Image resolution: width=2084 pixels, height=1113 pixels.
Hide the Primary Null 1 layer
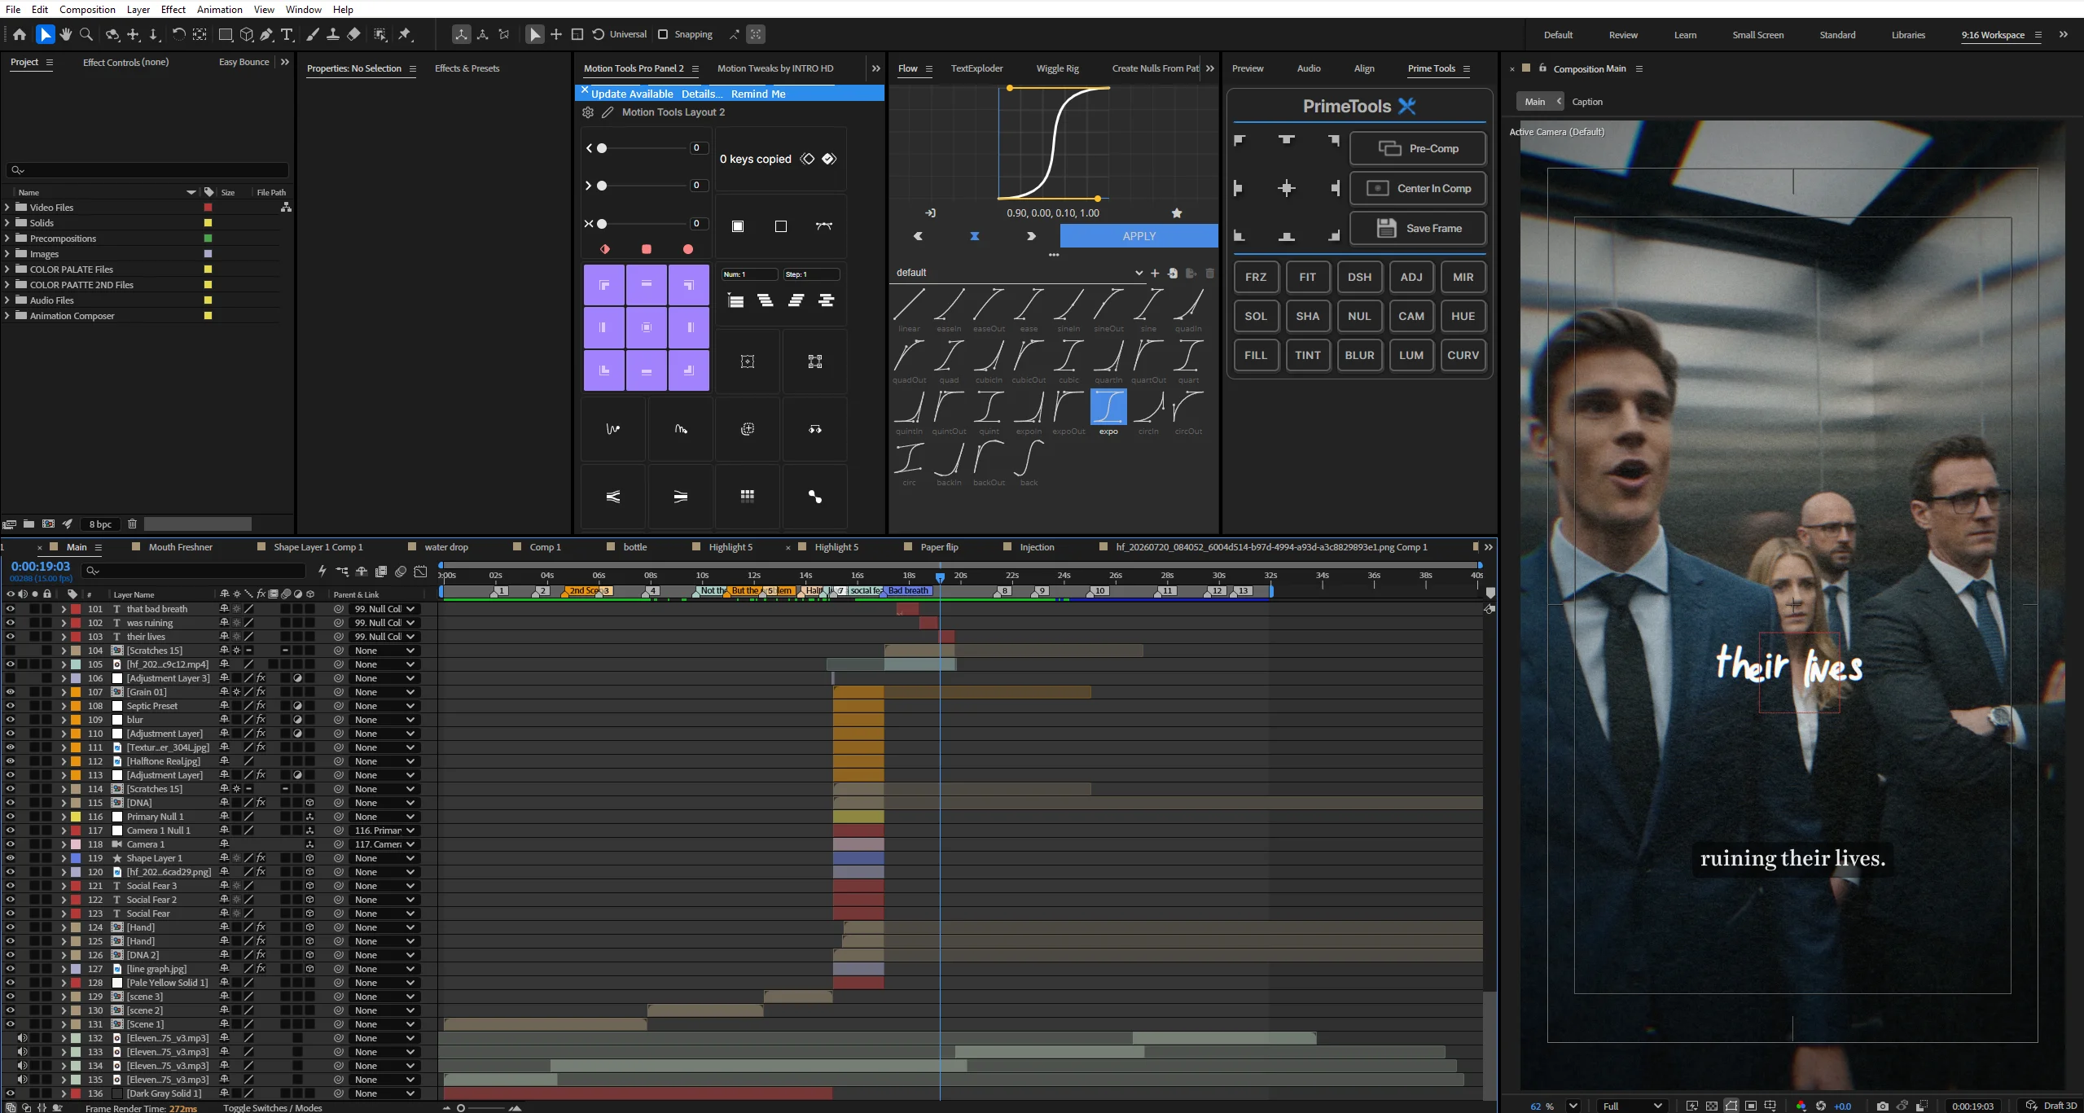click(x=10, y=817)
